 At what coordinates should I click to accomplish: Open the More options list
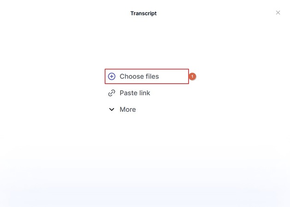click(127, 109)
